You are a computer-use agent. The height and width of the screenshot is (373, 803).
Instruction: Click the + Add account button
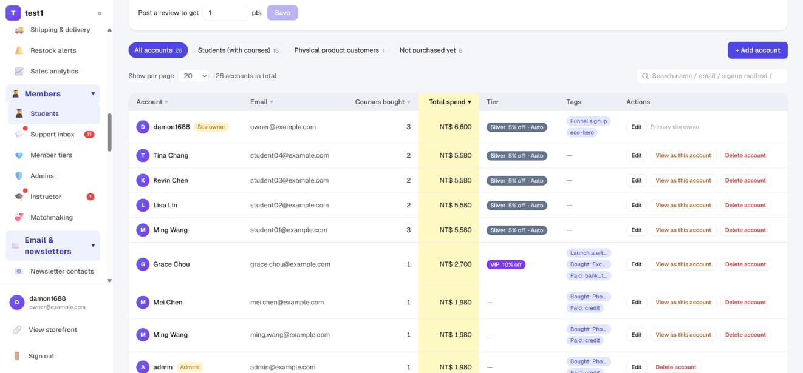click(x=757, y=50)
